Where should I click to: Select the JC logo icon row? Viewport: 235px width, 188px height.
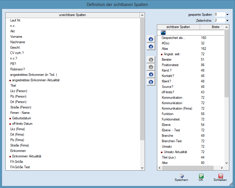click(x=163, y=33)
